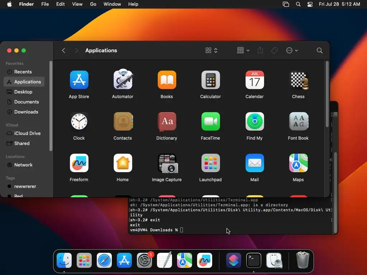Screen dimensions: 367x275
Task: Open the Finder menu in menu bar
Action: pos(26,4)
